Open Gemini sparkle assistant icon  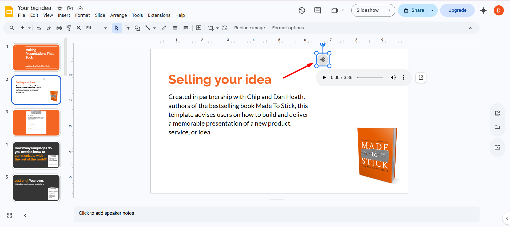(483, 10)
